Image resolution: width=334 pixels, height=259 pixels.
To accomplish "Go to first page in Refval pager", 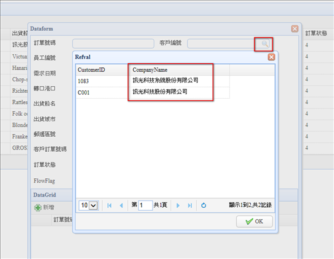I will coord(110,205).
